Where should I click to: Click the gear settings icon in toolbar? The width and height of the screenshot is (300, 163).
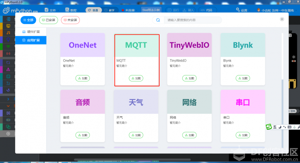pyautogui.click(x=238, y=10)
